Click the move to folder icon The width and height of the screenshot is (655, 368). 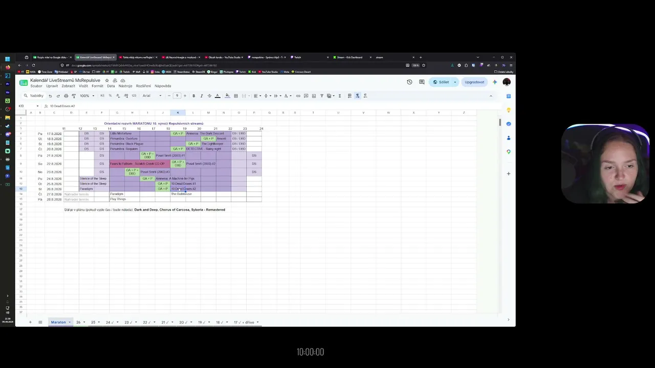pyautogui.click(x=115, y=80)
